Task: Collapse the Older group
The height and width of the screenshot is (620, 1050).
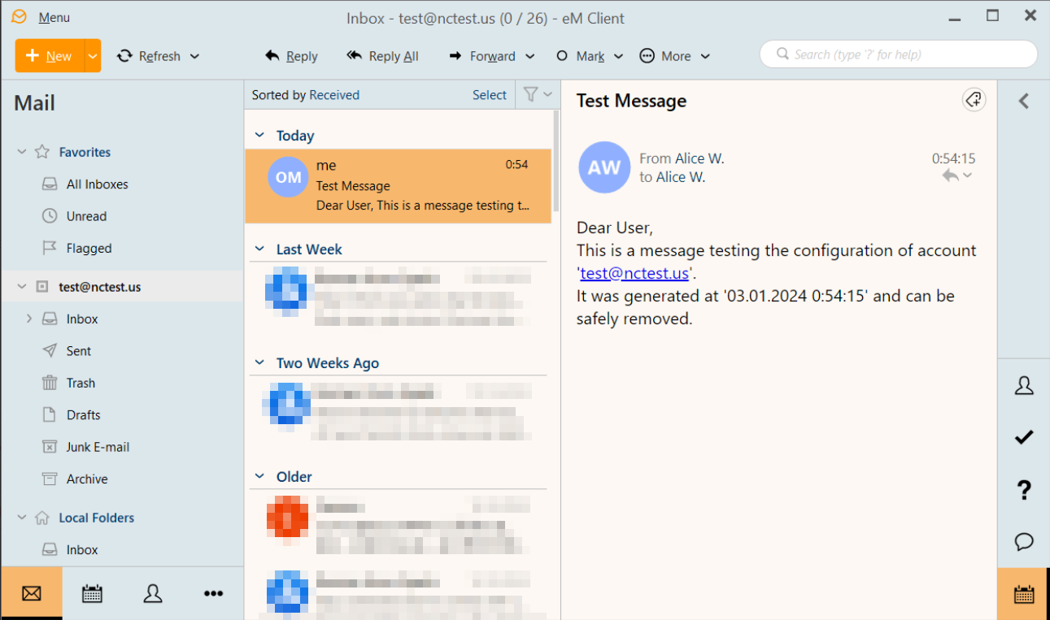Action: point(259,477)
